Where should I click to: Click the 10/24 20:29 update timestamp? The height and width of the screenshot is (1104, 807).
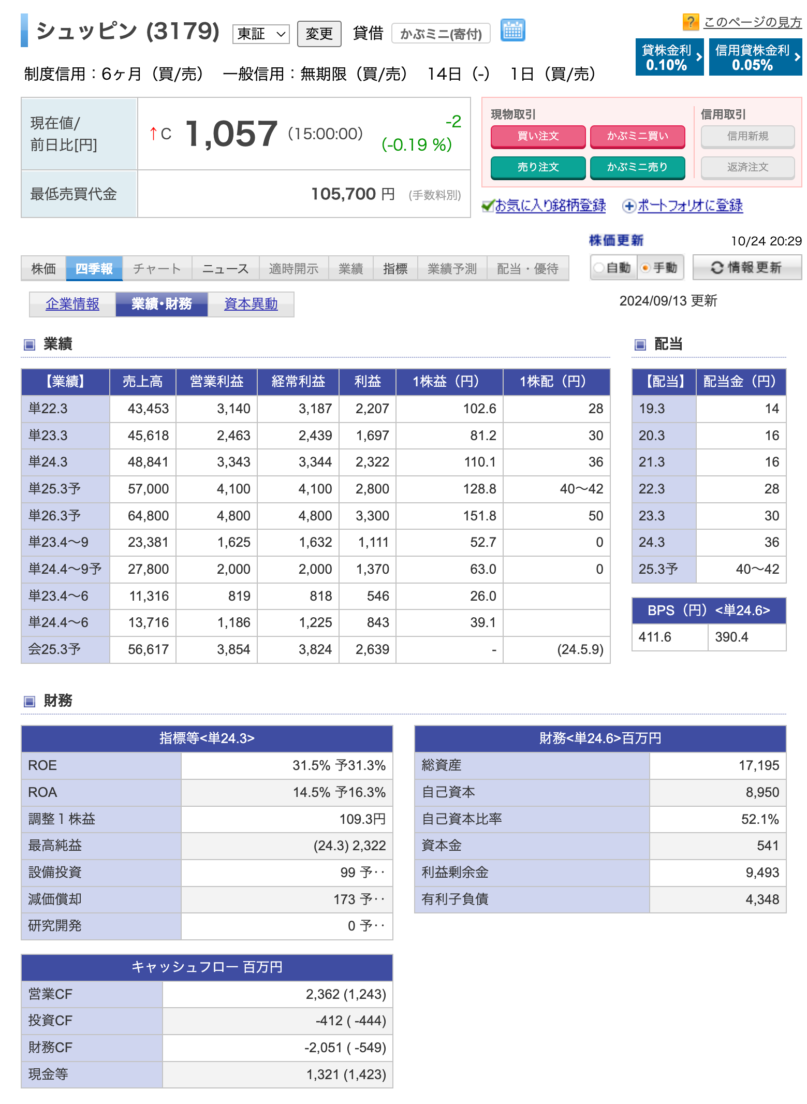766,241
